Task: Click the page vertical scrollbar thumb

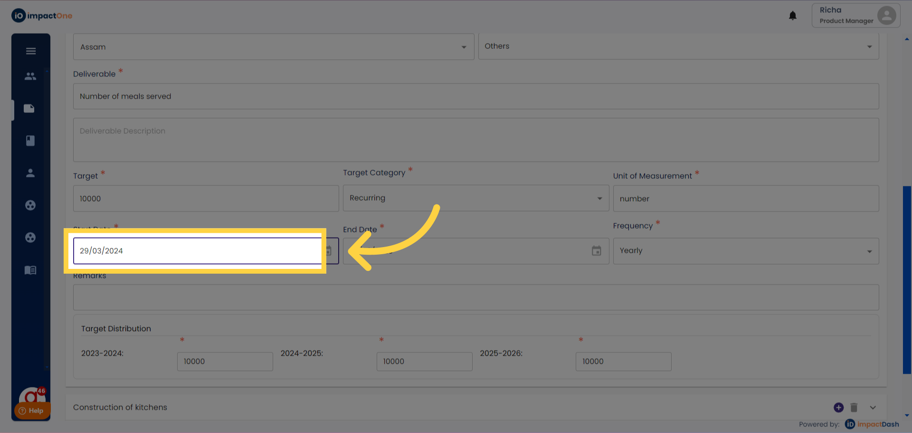Action: (907, 280)
